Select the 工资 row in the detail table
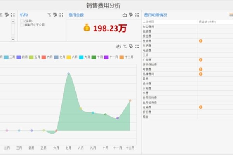Screen dimensions: 233x155 click(188, 55)
